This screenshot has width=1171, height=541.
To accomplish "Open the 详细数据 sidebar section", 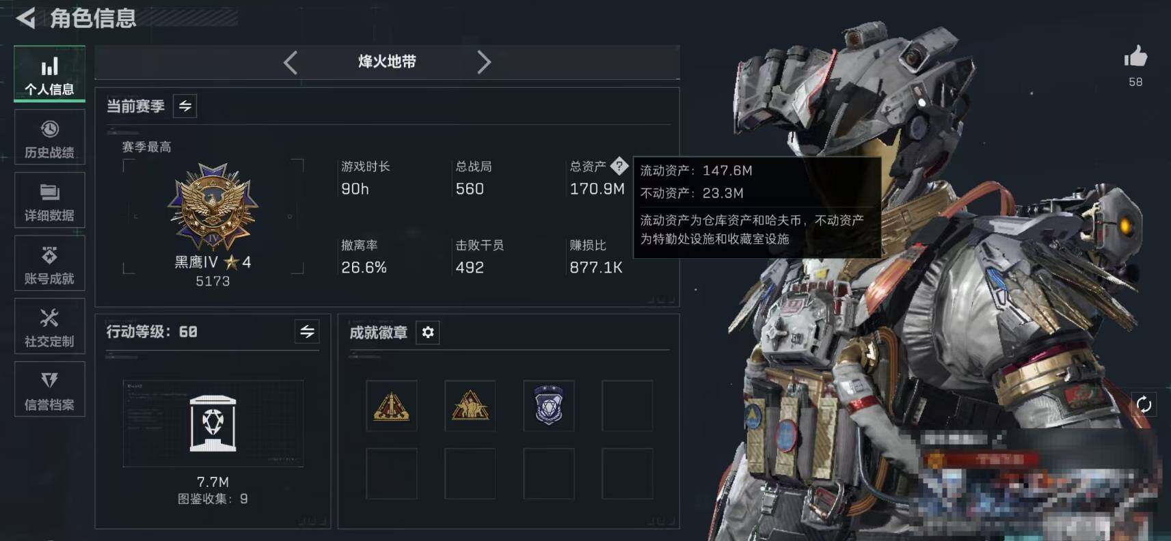I will pyautogui.click(x=49, y=200).
